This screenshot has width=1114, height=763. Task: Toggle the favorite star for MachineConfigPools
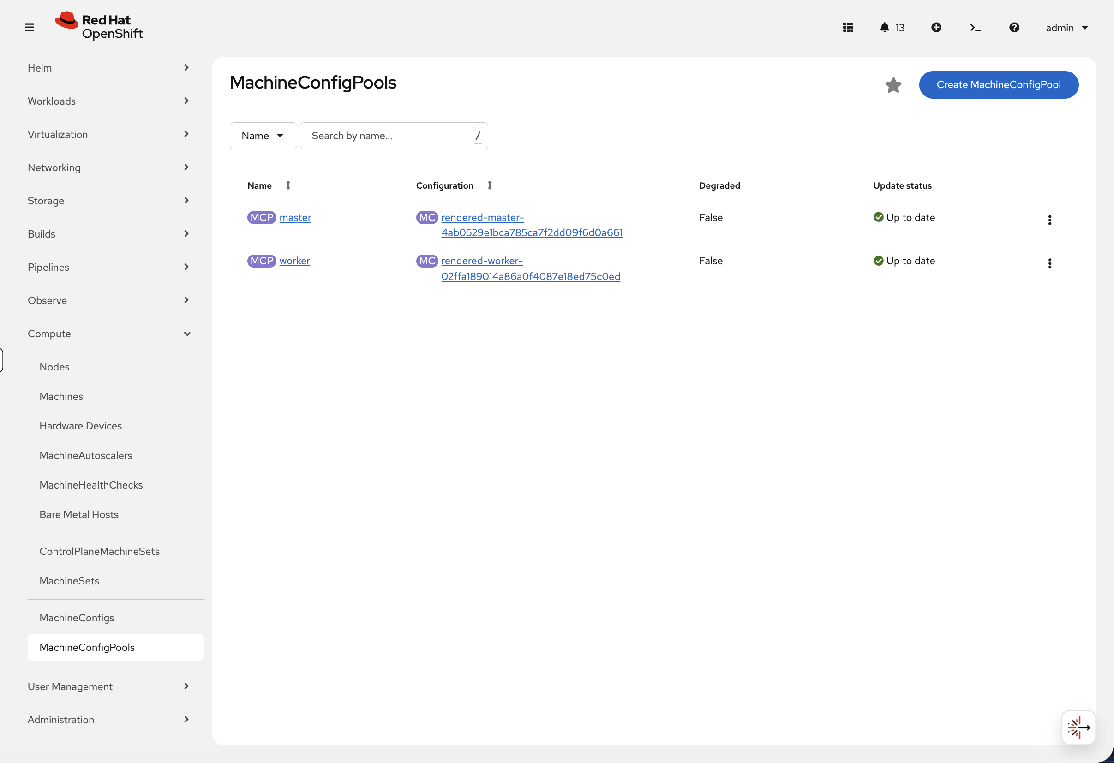(x=893, y=85)
